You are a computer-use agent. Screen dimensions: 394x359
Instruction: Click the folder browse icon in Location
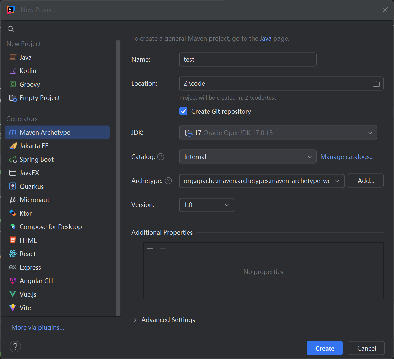(376, 84)
